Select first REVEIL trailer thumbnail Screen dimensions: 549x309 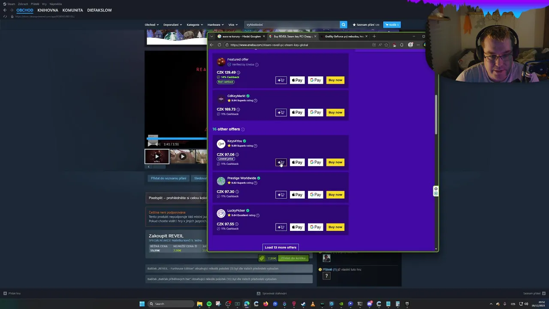click(x=157, y=157)
